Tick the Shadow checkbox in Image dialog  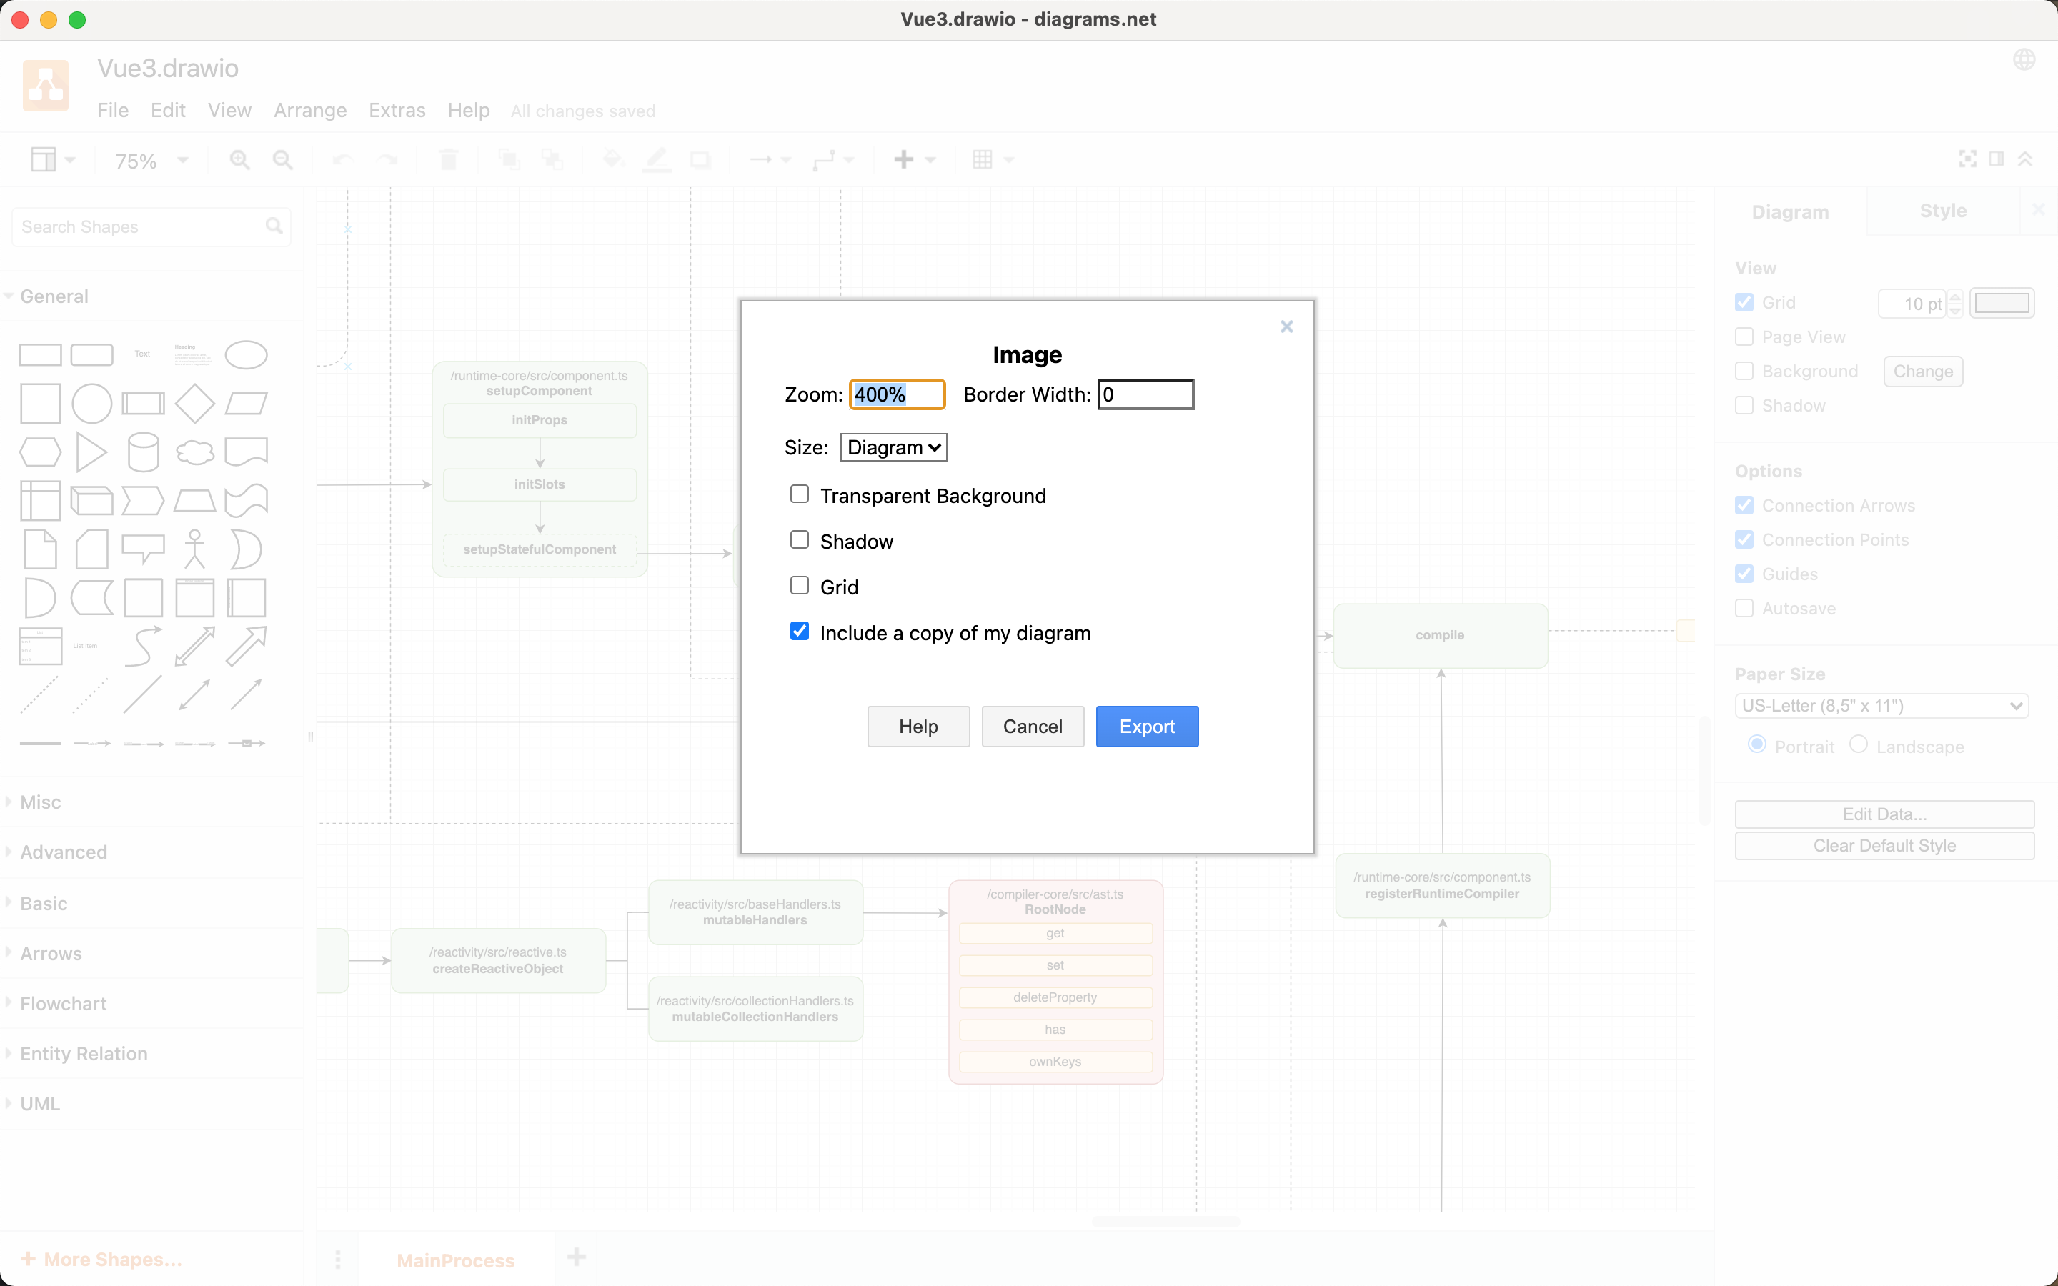(800, 540)
